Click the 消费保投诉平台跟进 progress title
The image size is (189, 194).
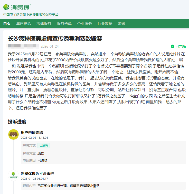click(x=37, y=173)
